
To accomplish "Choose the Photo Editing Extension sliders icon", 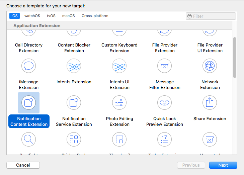I will 119,103.
